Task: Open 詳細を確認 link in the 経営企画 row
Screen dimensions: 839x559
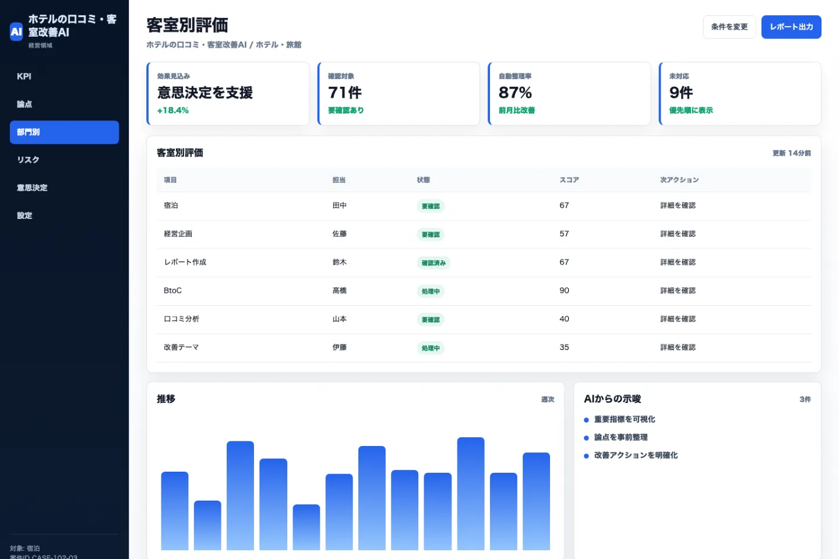Action: pyautogui.click(x=678, y=234)
